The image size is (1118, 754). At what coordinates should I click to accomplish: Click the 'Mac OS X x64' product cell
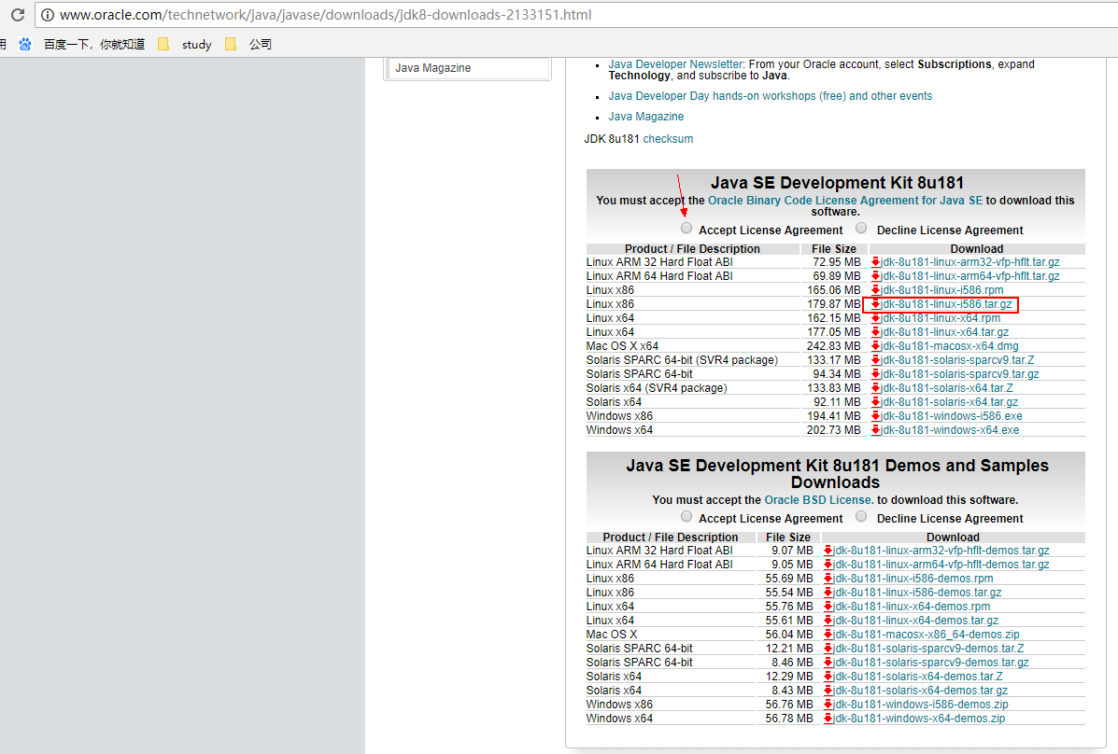pyautogui.click(x=622, y=346)
